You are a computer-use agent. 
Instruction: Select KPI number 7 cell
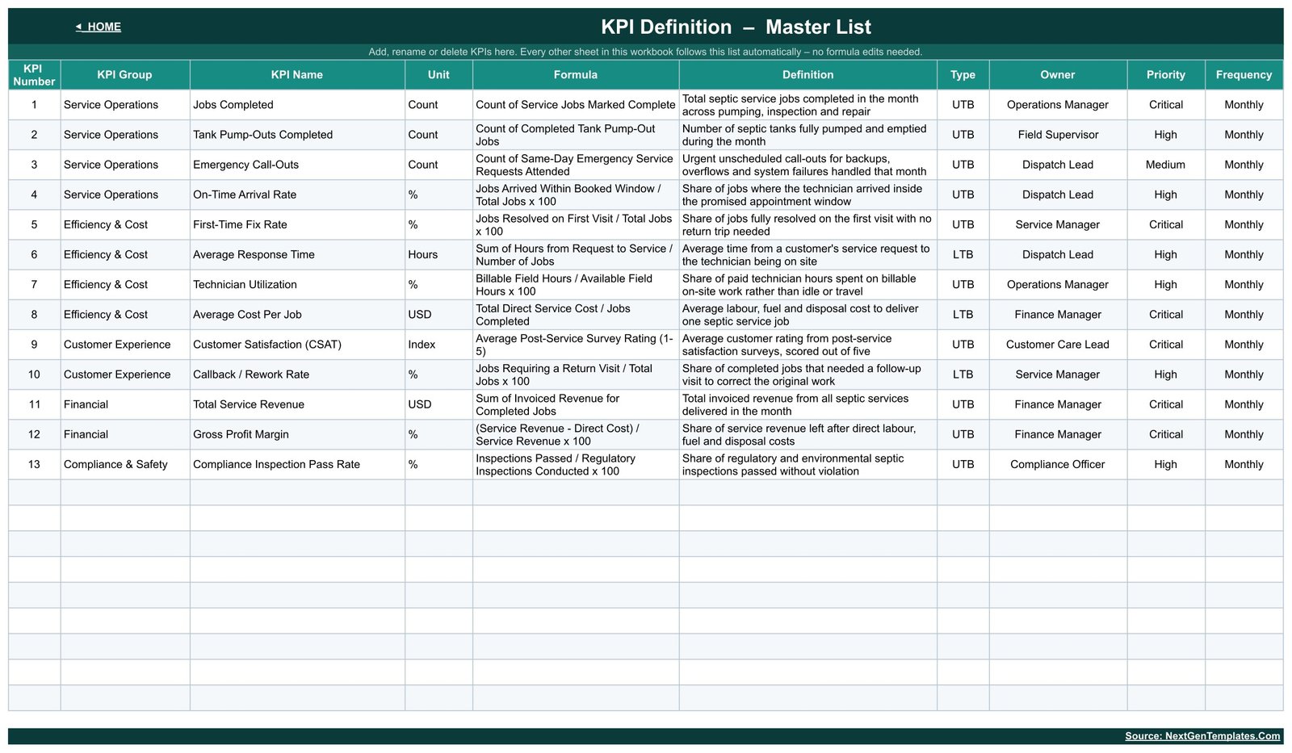[34, 284]
